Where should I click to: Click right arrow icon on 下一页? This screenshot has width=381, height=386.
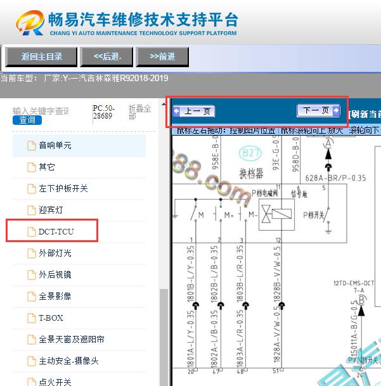click(x=336, y=110)
